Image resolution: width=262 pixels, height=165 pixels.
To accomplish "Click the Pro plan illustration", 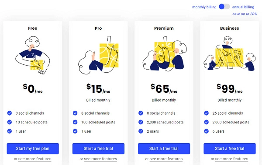I will 98,55.
